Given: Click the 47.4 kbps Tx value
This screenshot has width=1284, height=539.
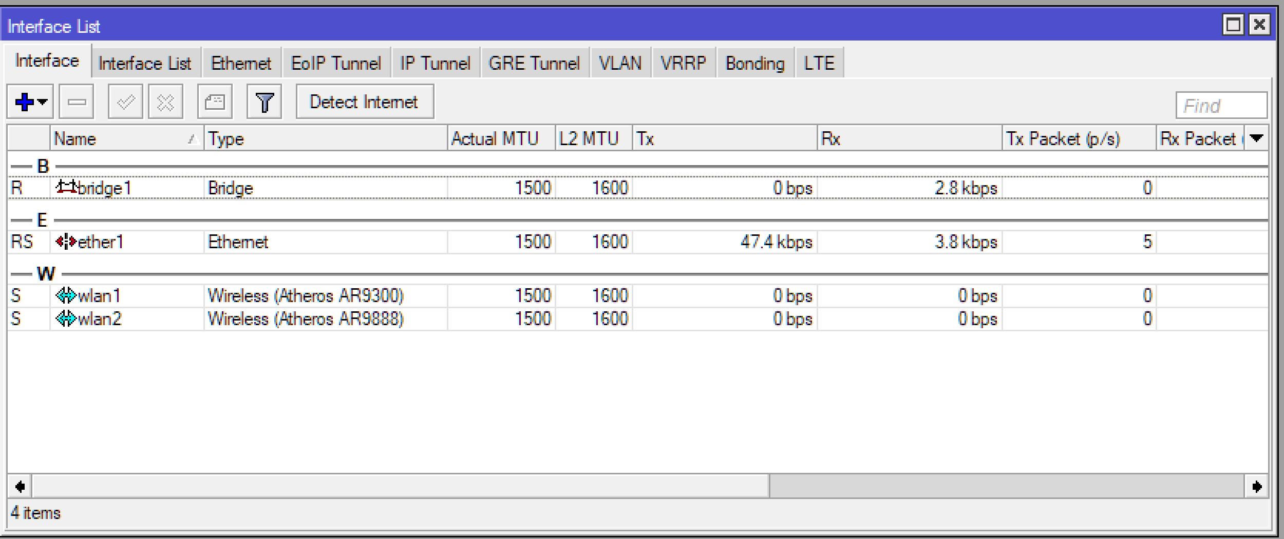Looking at the screenshot, I should click(x=776, y=242).
